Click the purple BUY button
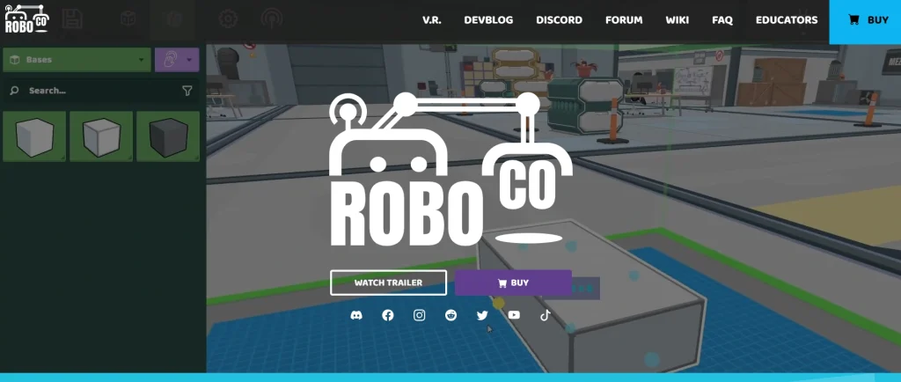Viewport: 901px width, 382px height. pyautogui.click(x=513, y=283)
